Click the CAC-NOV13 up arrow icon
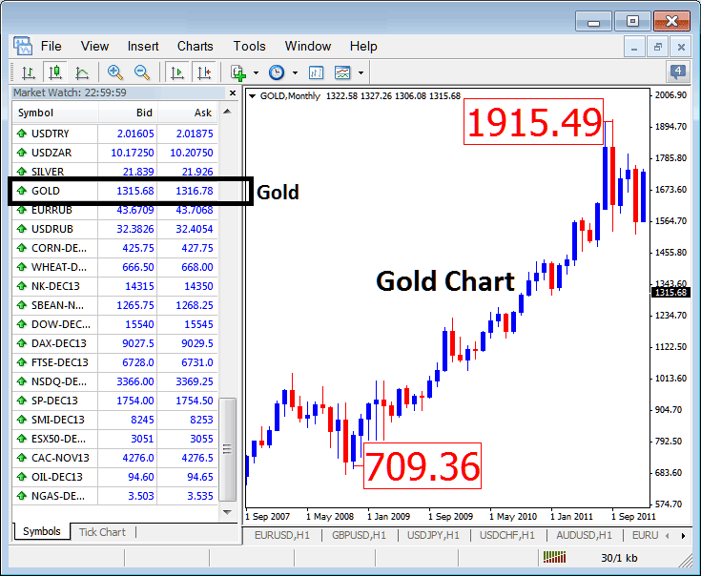 click(21, 458)
